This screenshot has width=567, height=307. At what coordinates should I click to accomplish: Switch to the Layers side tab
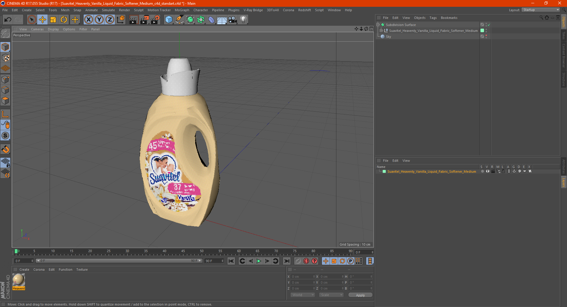[x=563, y=182]
